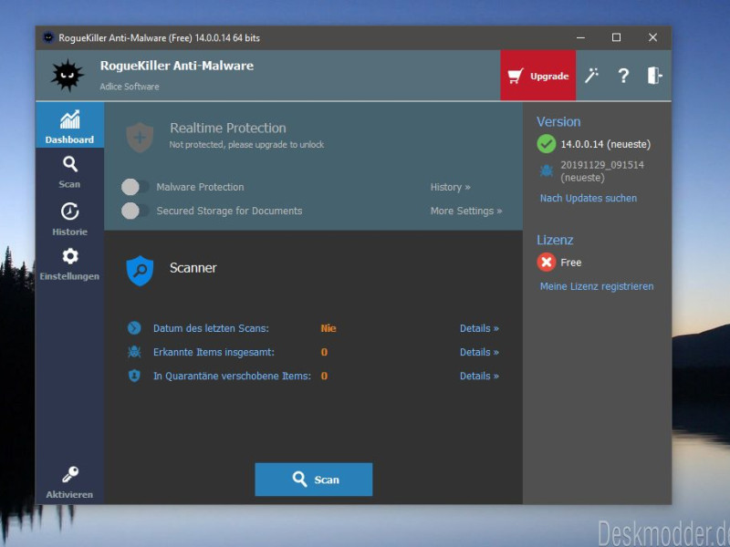730x547 pixels.
Task: Open the Dashboard tab in sidebar
Action: [70, 126]
